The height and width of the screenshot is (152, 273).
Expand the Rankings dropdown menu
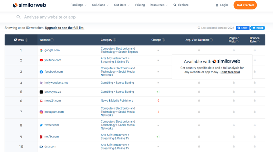[x=78, y=5]
